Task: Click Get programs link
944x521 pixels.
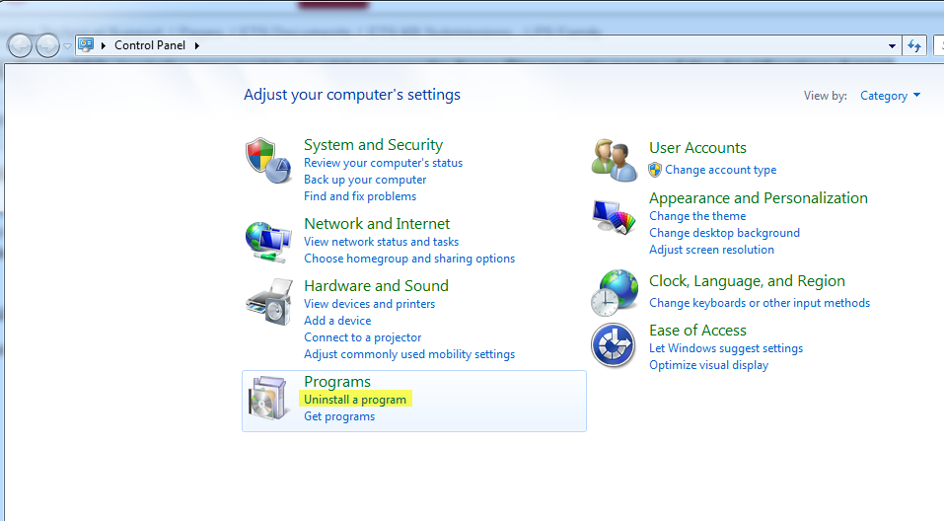Action: [339, 416]
